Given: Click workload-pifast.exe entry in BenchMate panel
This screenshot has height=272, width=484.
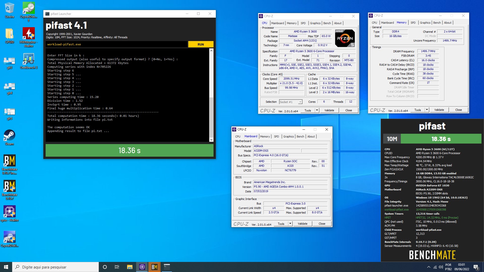Looking at the screenshot, I should point(397,210).
